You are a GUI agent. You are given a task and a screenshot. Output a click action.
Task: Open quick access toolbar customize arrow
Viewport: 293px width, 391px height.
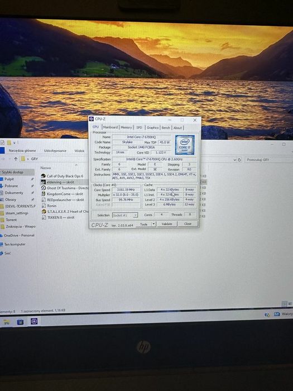click(15, 143)
